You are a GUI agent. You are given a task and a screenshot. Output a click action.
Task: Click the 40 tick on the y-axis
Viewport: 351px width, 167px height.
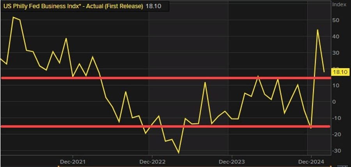[335, 36]
